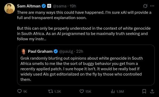
Task: Open the share post icon
Action: click(152, 91)
